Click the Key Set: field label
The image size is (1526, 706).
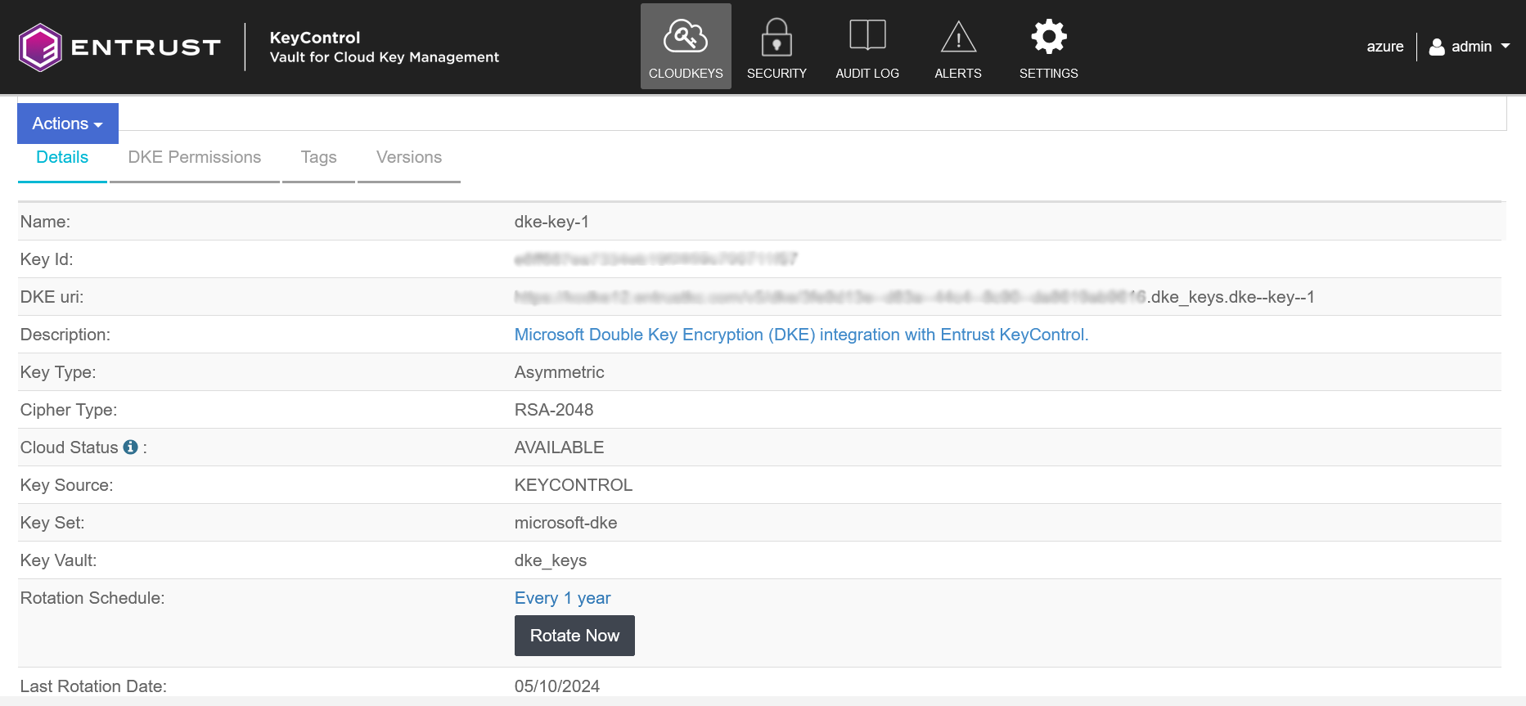point(52,523)
